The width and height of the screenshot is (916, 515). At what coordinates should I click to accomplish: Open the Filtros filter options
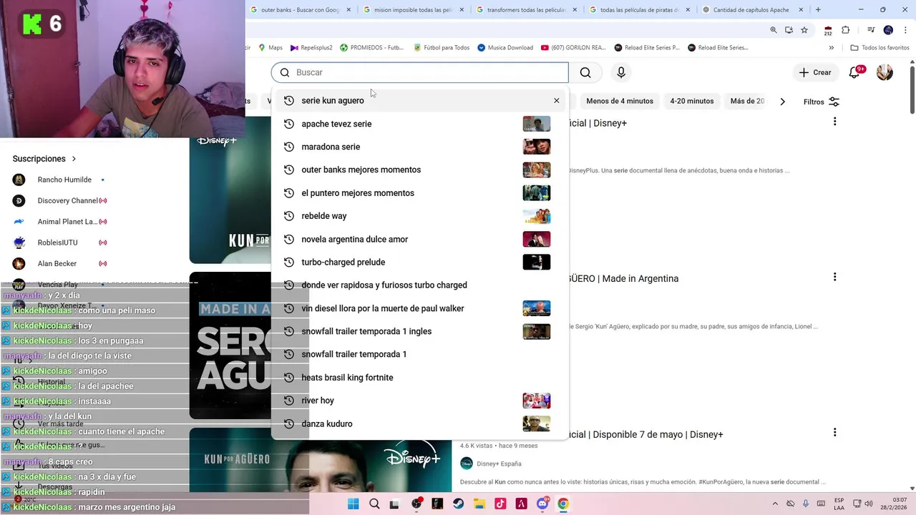tap(821, 102)
